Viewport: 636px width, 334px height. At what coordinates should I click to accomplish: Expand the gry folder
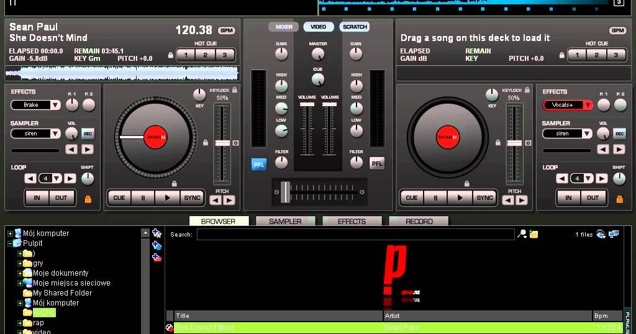[x=20, y=263]
